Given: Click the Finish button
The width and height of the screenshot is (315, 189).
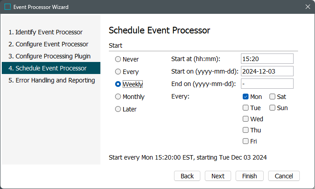Looking at the screenshot, I should click(x=249, y=176).
